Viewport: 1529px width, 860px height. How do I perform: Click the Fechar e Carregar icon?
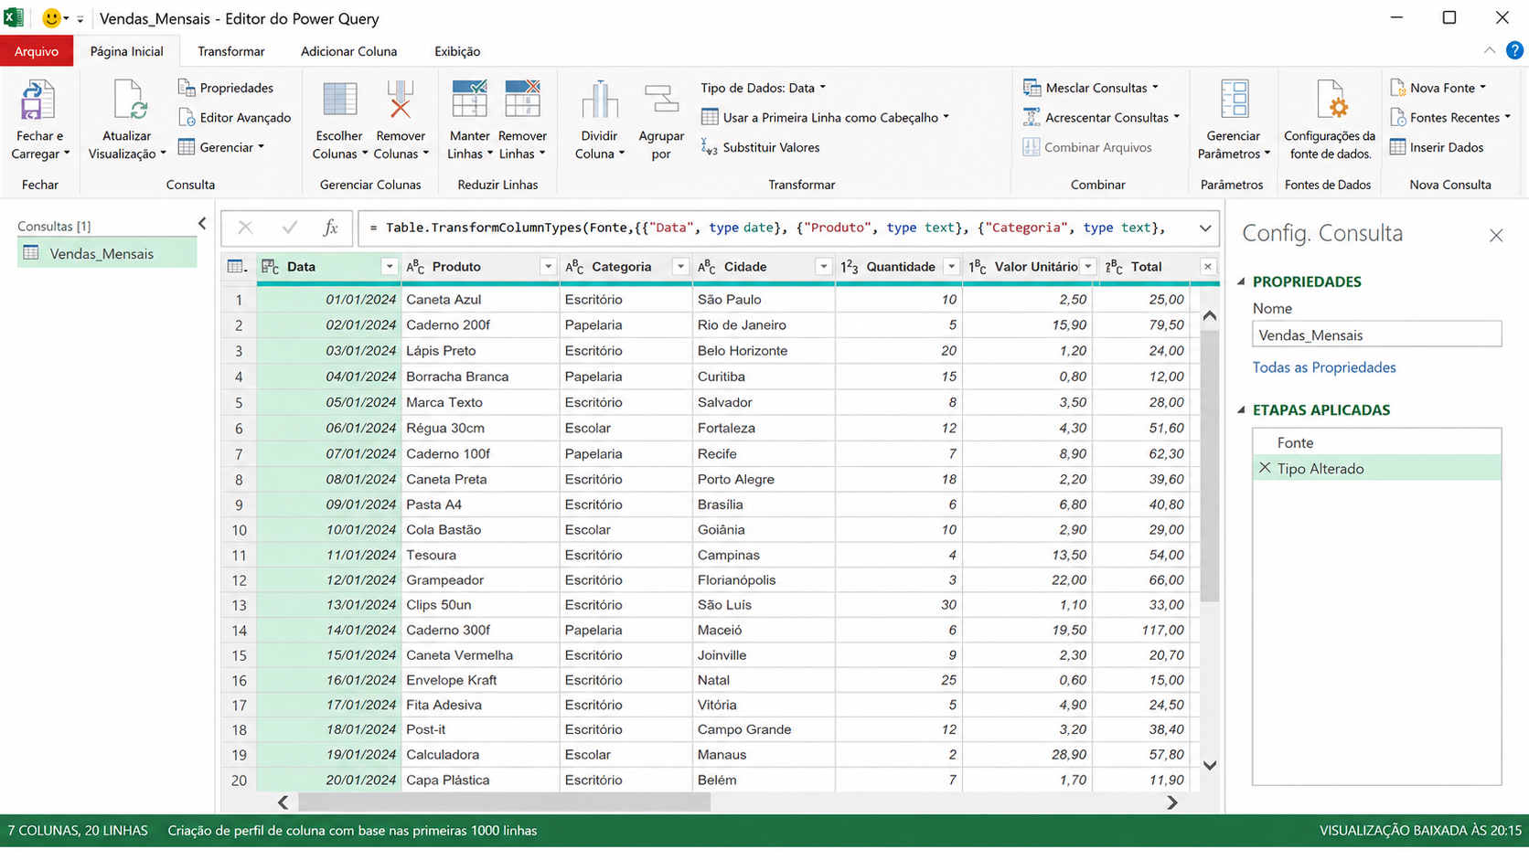click(37, 101)
